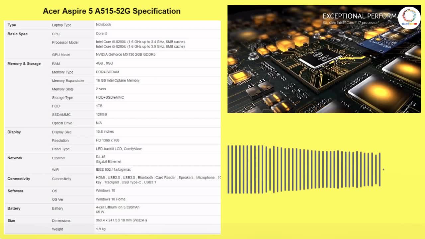Click the 'EXCEPTIONAL PERFORM' image caption
Viewport: 425px width, 239px height.
click(x=360, y=16)
